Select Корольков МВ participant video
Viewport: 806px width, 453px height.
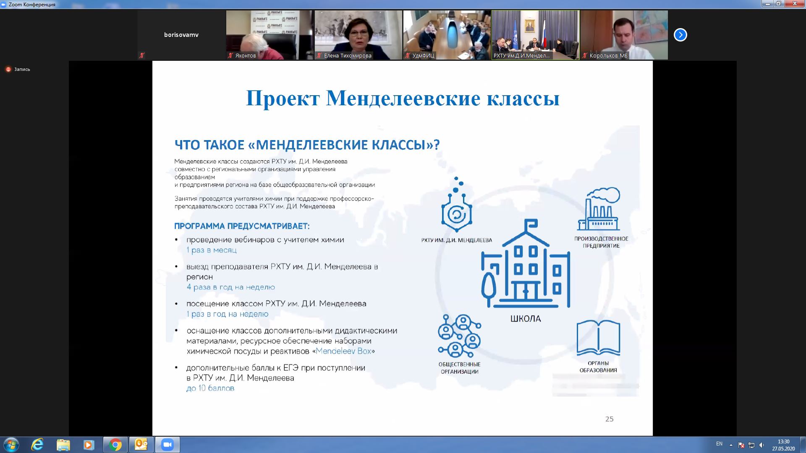pyautogui.click(x=624, y=35)
